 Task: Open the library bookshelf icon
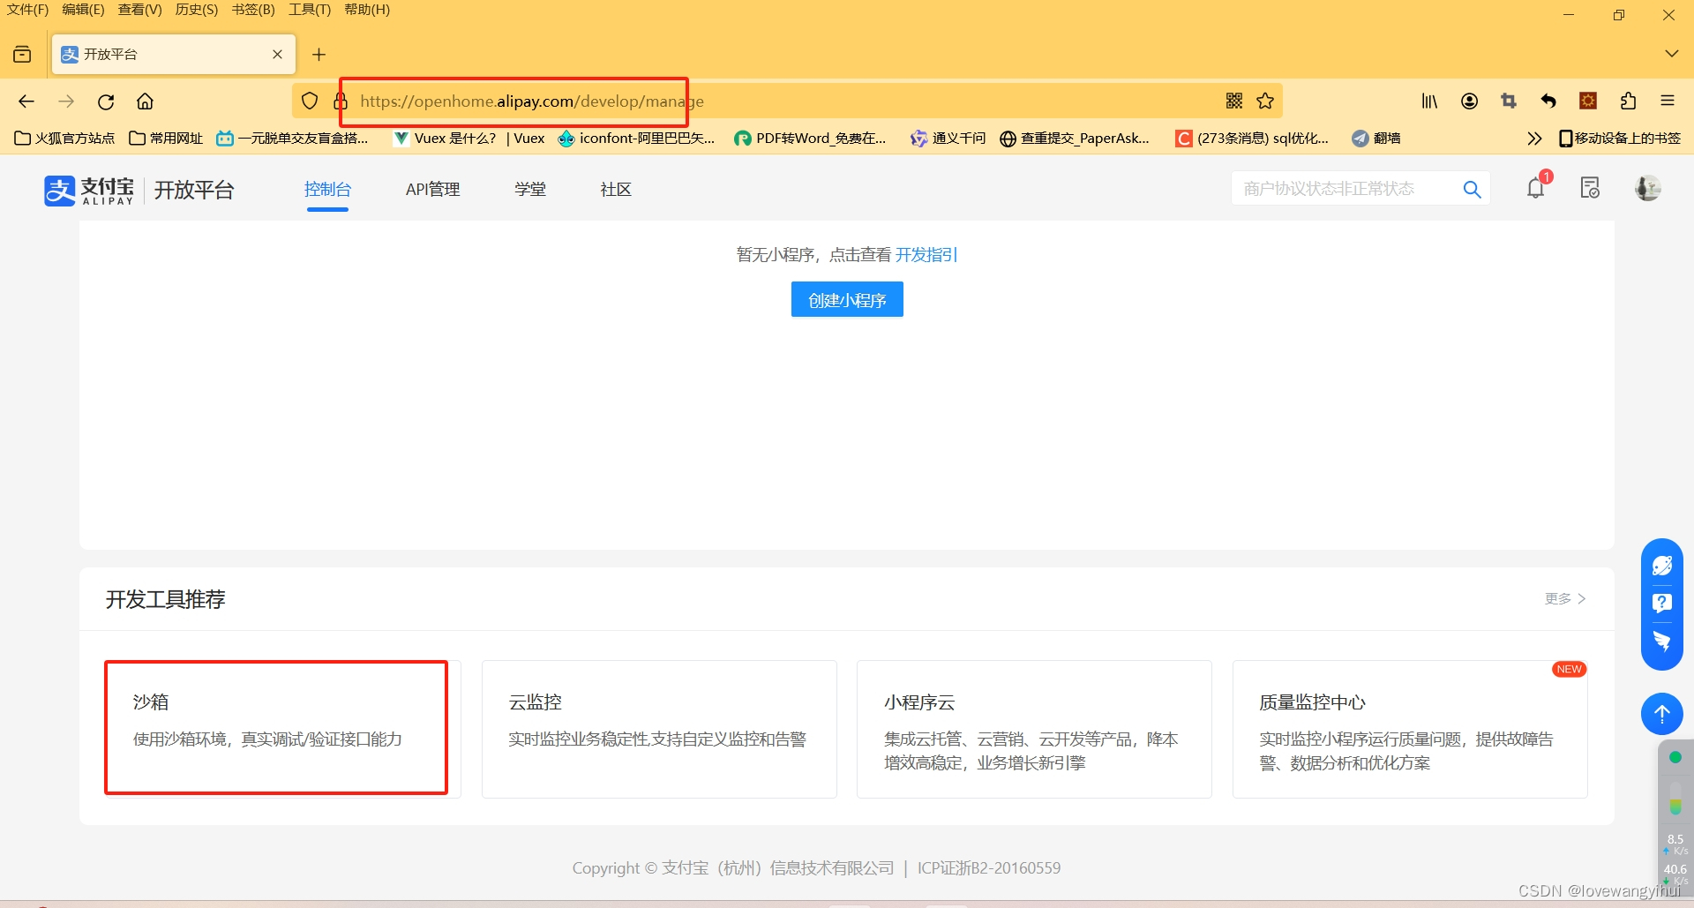pos(1429,101)
